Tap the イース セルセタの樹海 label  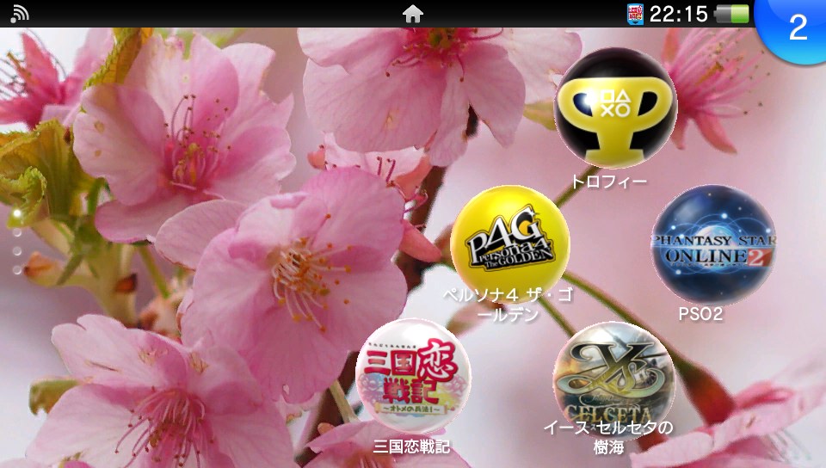coord(607,437)
